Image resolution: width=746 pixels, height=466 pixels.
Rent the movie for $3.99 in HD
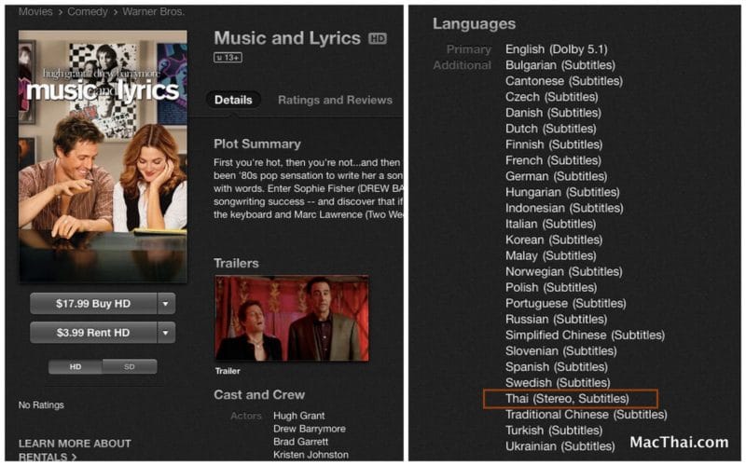(x=93, y=333)
